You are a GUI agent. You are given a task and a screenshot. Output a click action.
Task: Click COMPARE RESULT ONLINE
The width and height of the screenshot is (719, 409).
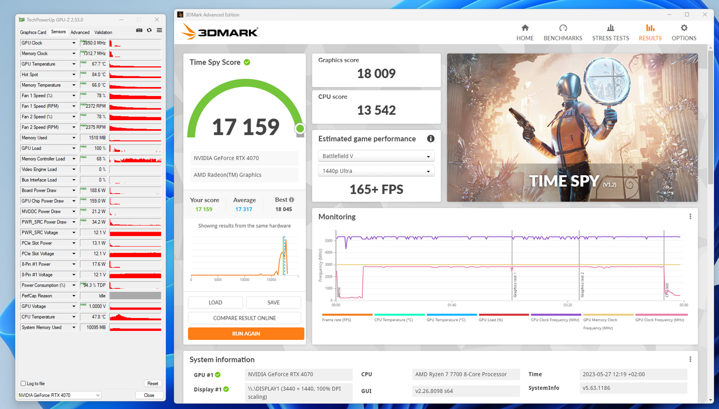click(245, 318)
